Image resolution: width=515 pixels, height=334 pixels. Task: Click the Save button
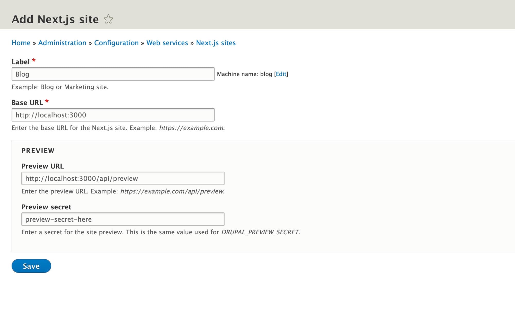(x=31, y=266)
